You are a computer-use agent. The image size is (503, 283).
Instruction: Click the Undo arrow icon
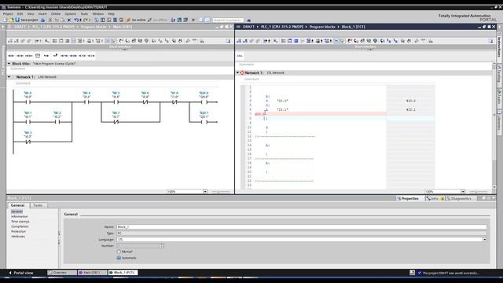77,20
